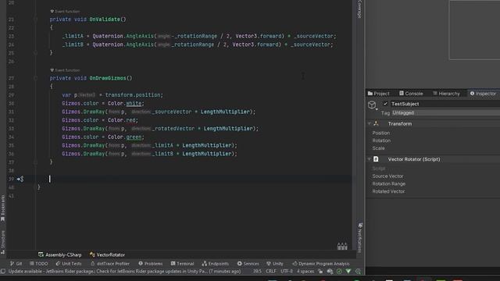Viewport: 500px width, 281px height.
Task: Collapse the Vector Rotator script foldout
Action: click(370, 159)
